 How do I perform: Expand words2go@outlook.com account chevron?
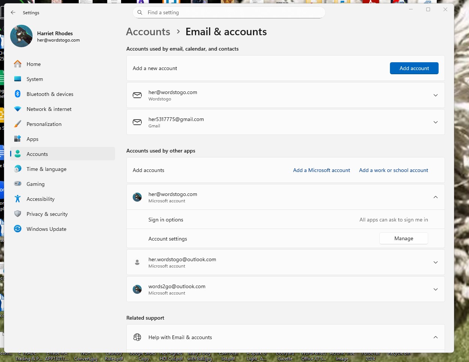click(436, 289)
